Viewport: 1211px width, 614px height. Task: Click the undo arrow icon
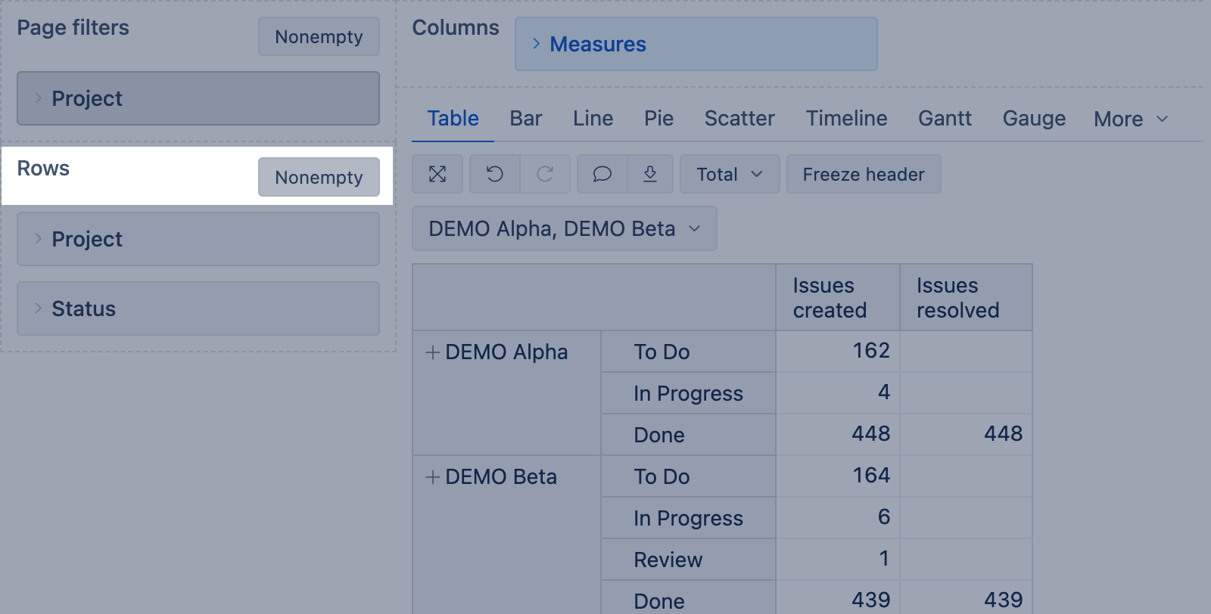(x=495, y=175)
